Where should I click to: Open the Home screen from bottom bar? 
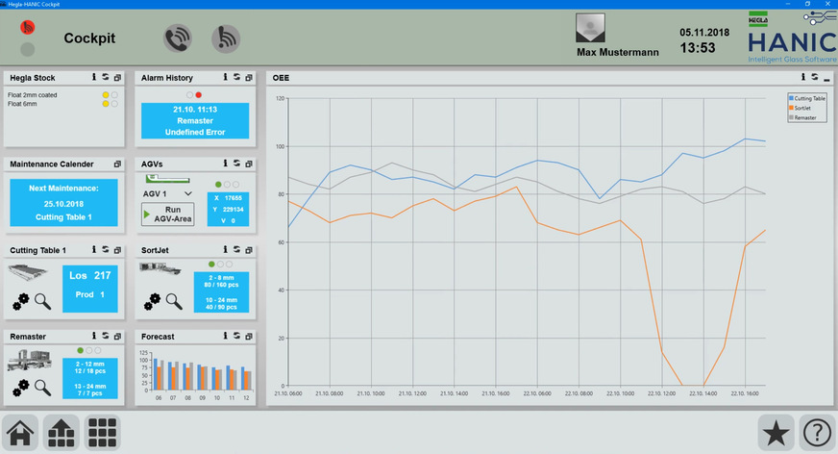20,434
